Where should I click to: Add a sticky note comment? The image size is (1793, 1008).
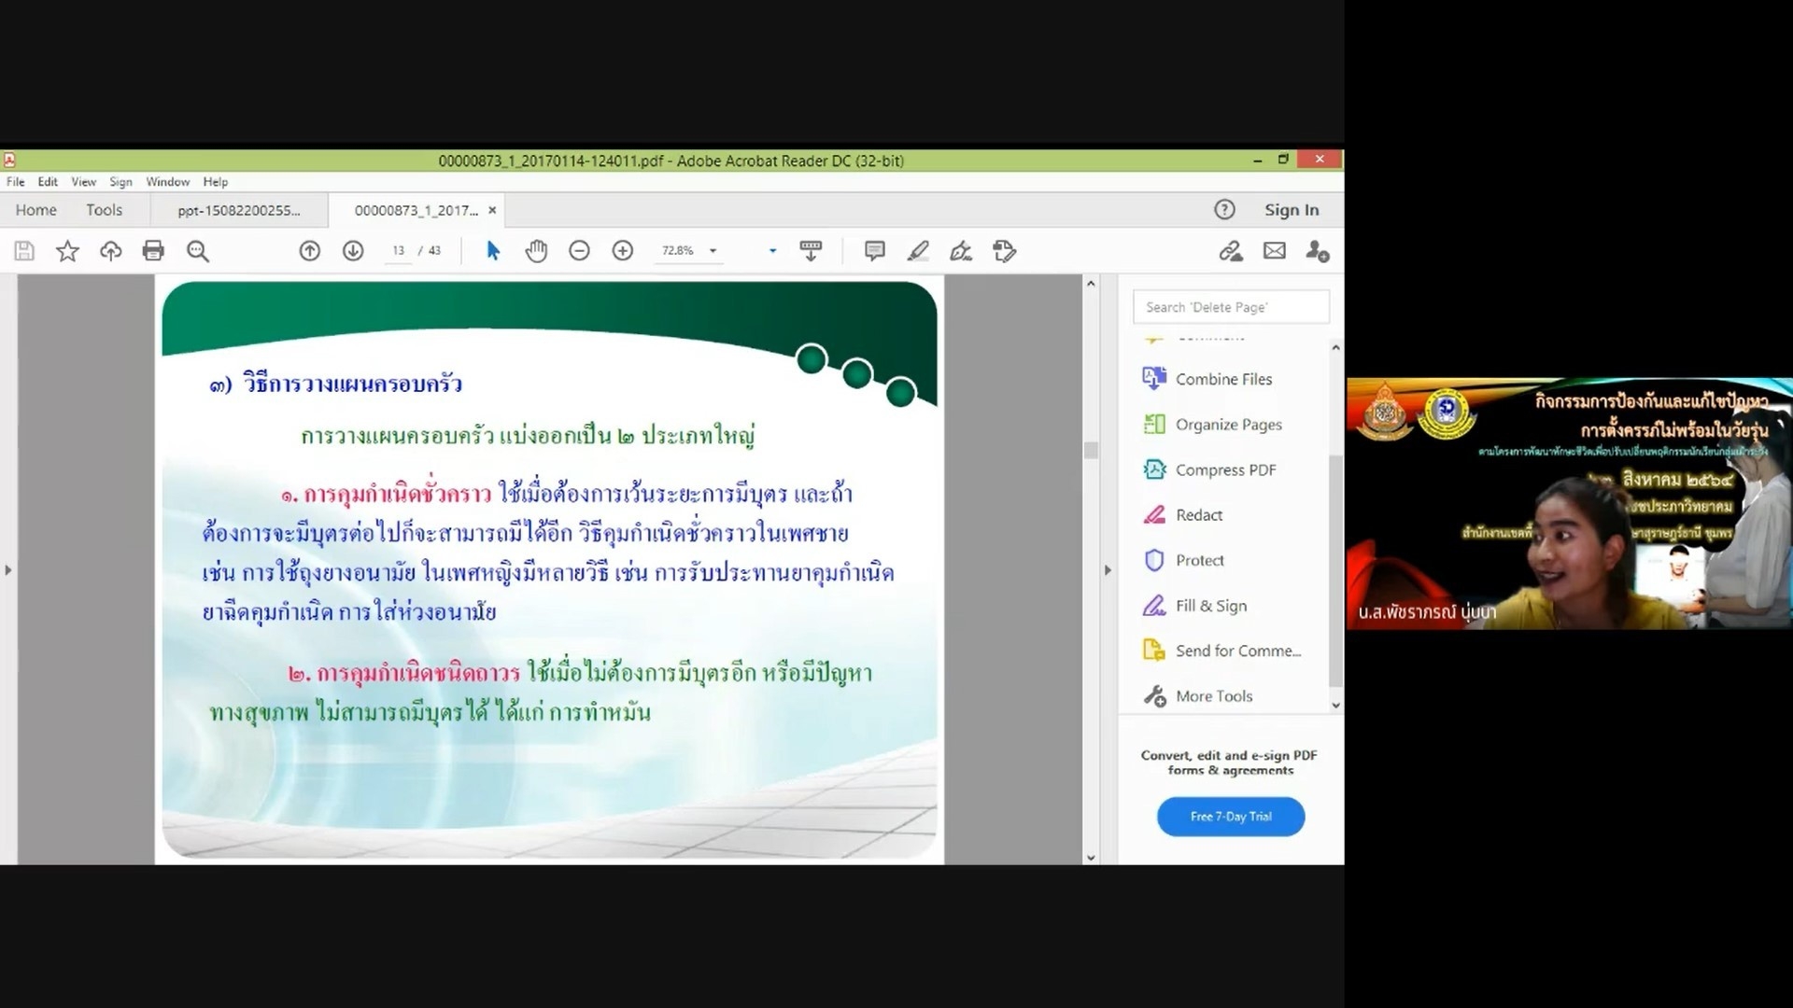click(x=874, y=251)
